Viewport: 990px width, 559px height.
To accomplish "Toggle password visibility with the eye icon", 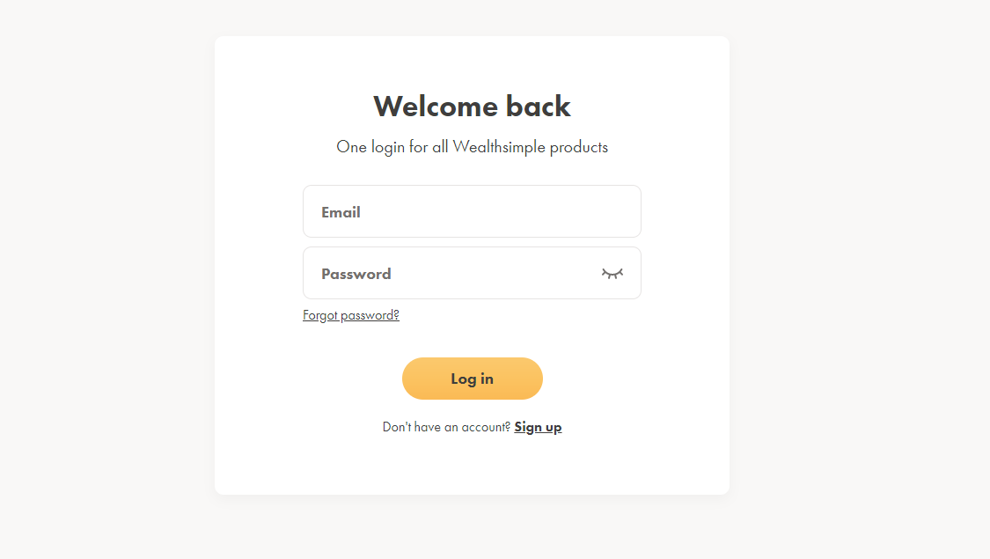I will point(612,274).
